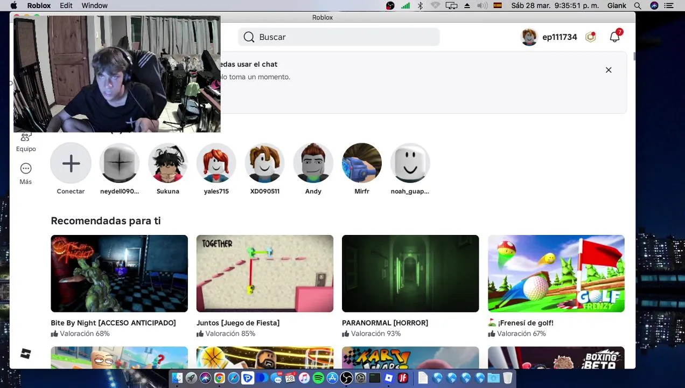The width and height of the screenshot is (685, 388).
Task: Open Music from the Dock
Action: [x=304, y=378]
